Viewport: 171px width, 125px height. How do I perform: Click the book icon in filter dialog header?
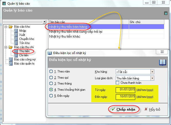(162, 62)
